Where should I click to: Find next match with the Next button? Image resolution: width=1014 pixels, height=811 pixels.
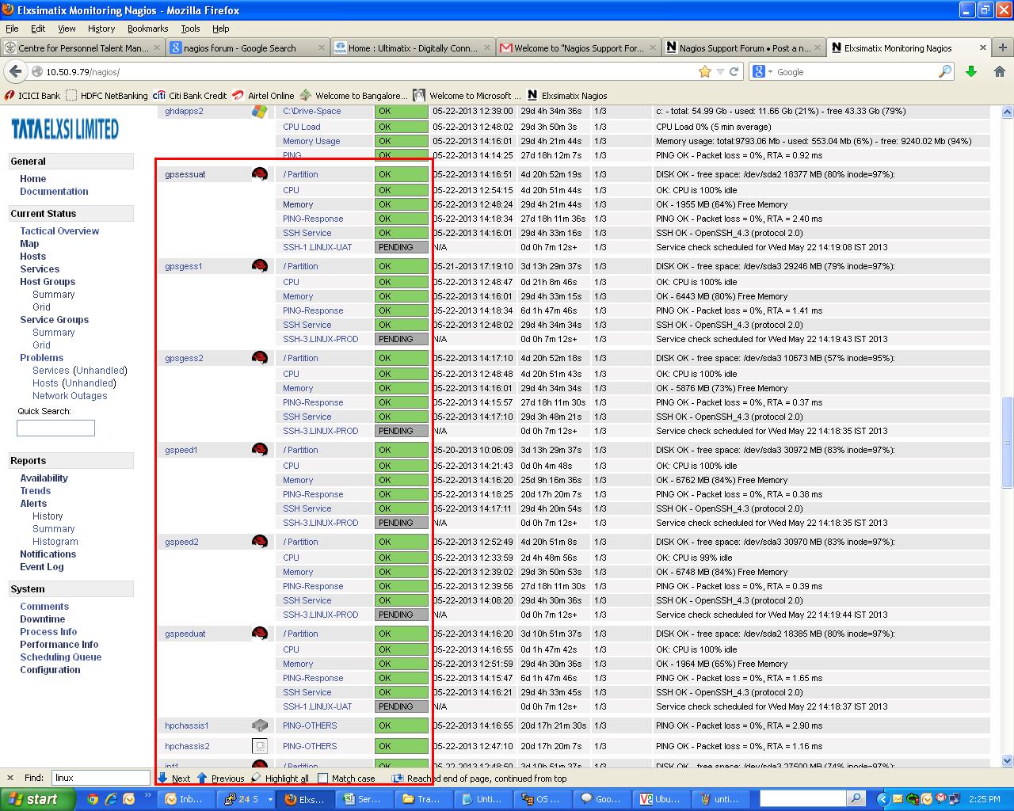pos(173,779)
